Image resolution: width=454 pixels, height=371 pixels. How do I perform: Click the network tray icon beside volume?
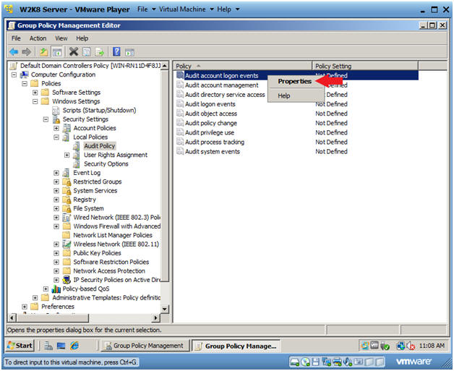click(x=401, y=346)
